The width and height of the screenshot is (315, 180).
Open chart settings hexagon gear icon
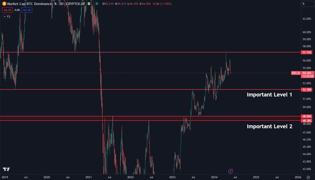pyautogui.click(x=308, y=177)
